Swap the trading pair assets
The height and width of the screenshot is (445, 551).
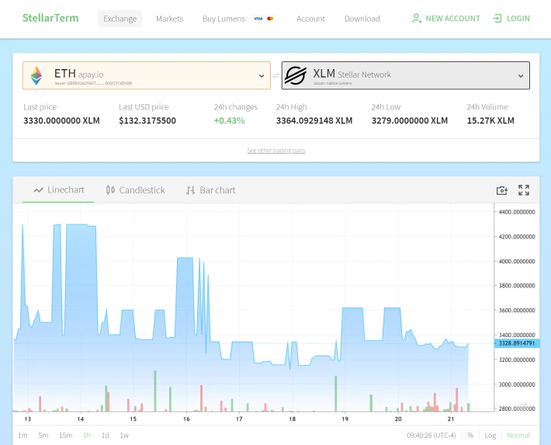coord(275,75)
